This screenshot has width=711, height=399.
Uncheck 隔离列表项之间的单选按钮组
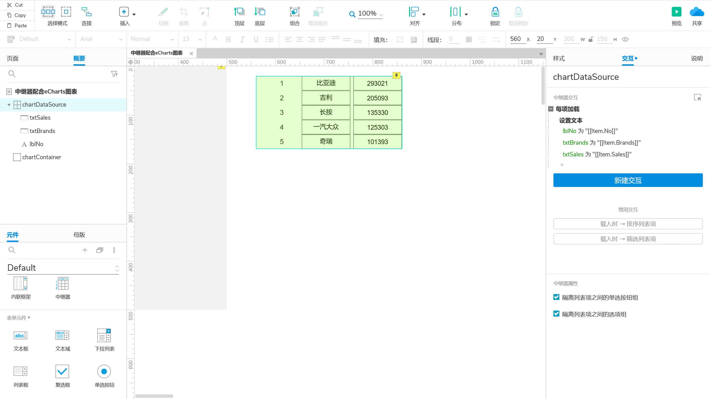click(556, 297)
